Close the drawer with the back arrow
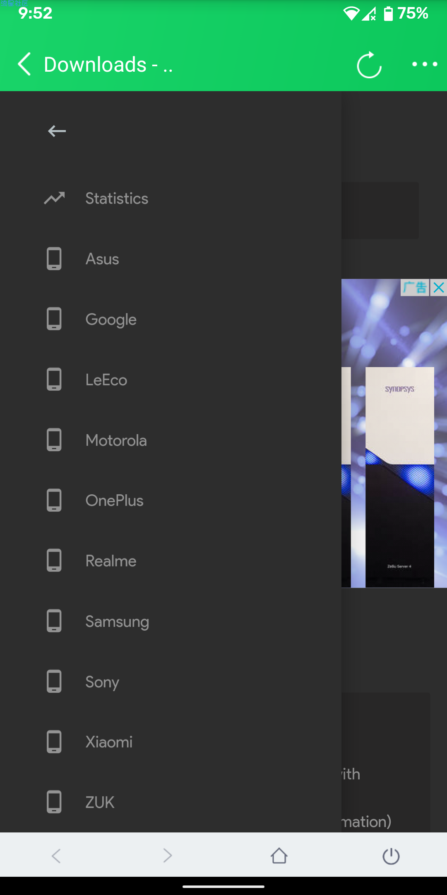This screenshot has width=447, height=895. pyautogui.click(x=57, y=131)
